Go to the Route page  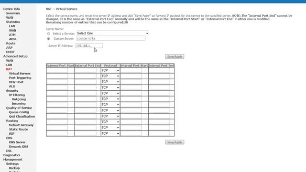pyautogui.click(x=11, y=43)
